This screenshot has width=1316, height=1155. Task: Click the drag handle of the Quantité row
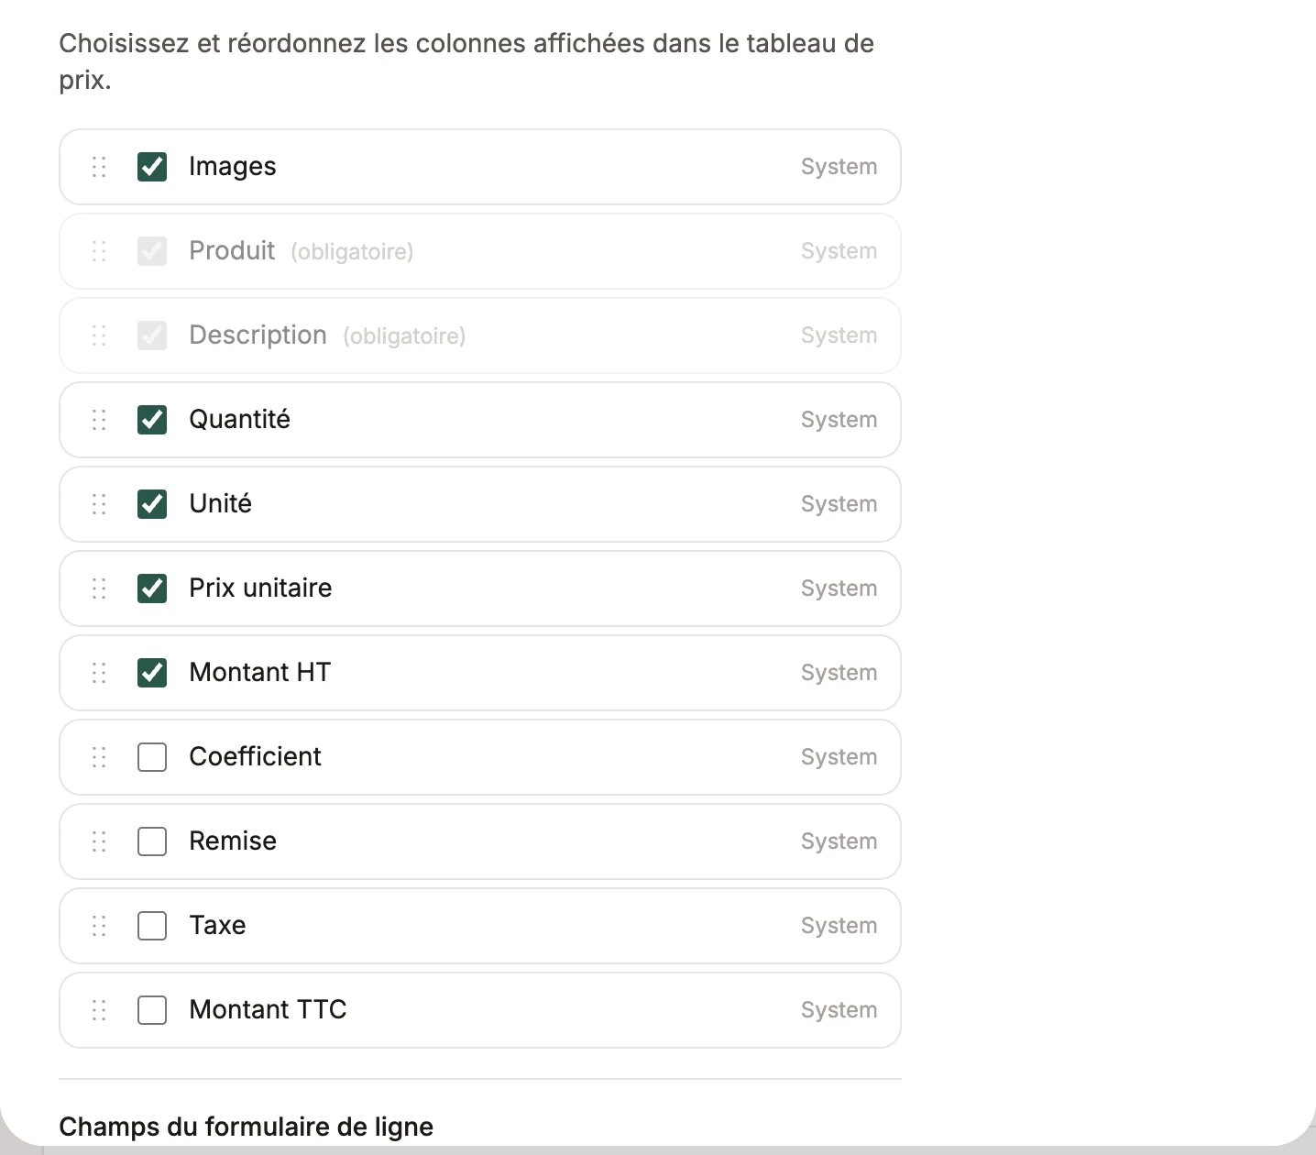click(99, 420)
